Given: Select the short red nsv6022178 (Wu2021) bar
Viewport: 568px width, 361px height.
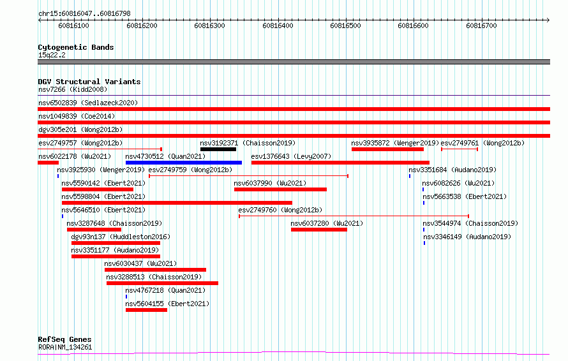Looking at the screenshot, I should (x=48, y=163).
